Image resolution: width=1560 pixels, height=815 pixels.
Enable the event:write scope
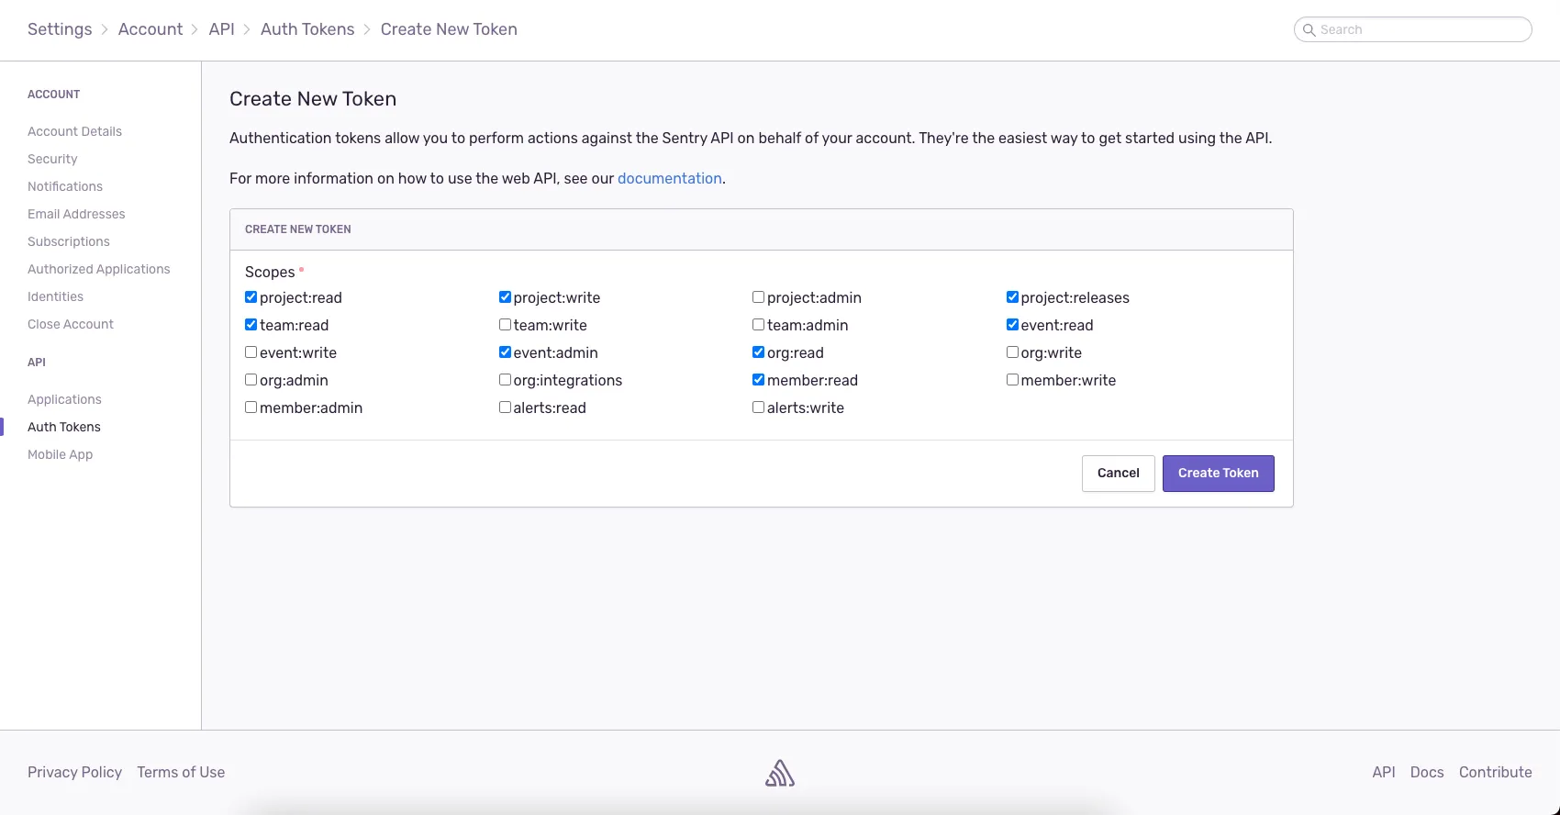tap(251, 352)
